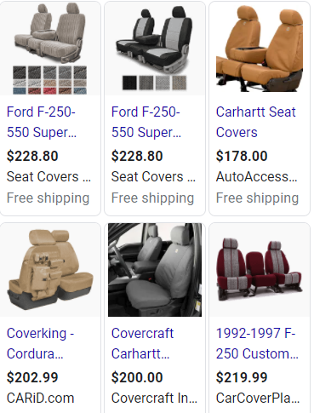The width and height of the screenshot is (314, 413).
Task: Open the tan velour bench seat cover image
Action: point(50,49)
